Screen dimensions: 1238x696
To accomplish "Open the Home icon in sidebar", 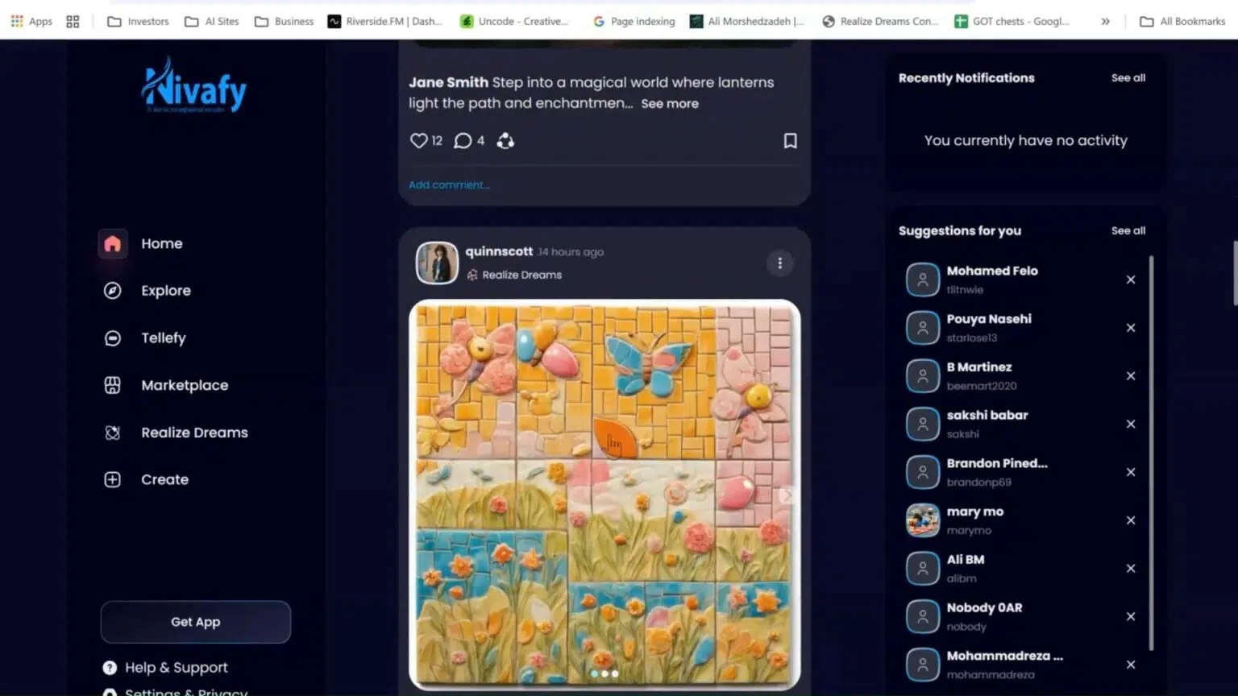I will coord(112,243).
